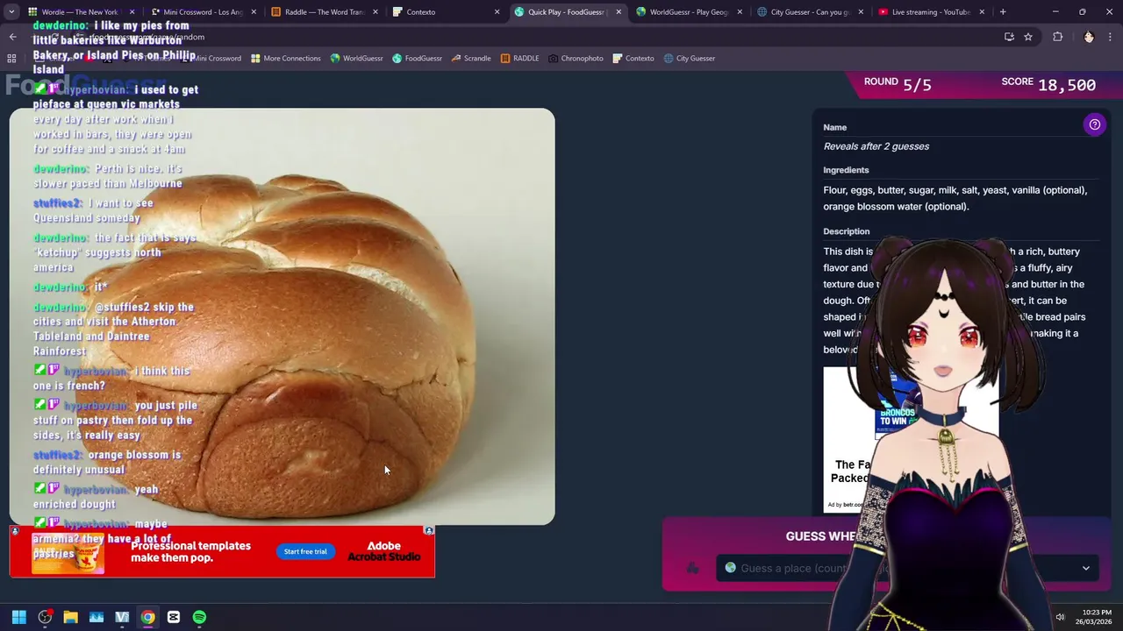Open the Contexto bookmark
This screenshot has height=631, width=1123.
pyautogui.click(x=633, y=59)
